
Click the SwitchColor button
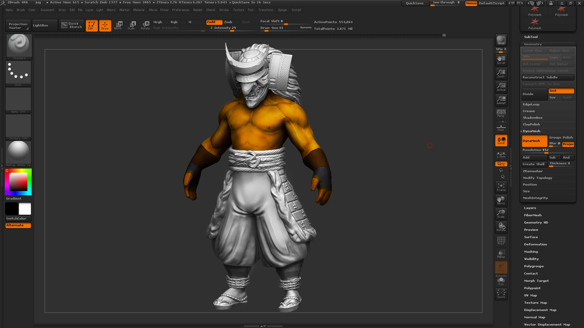(x=18, y=219)
